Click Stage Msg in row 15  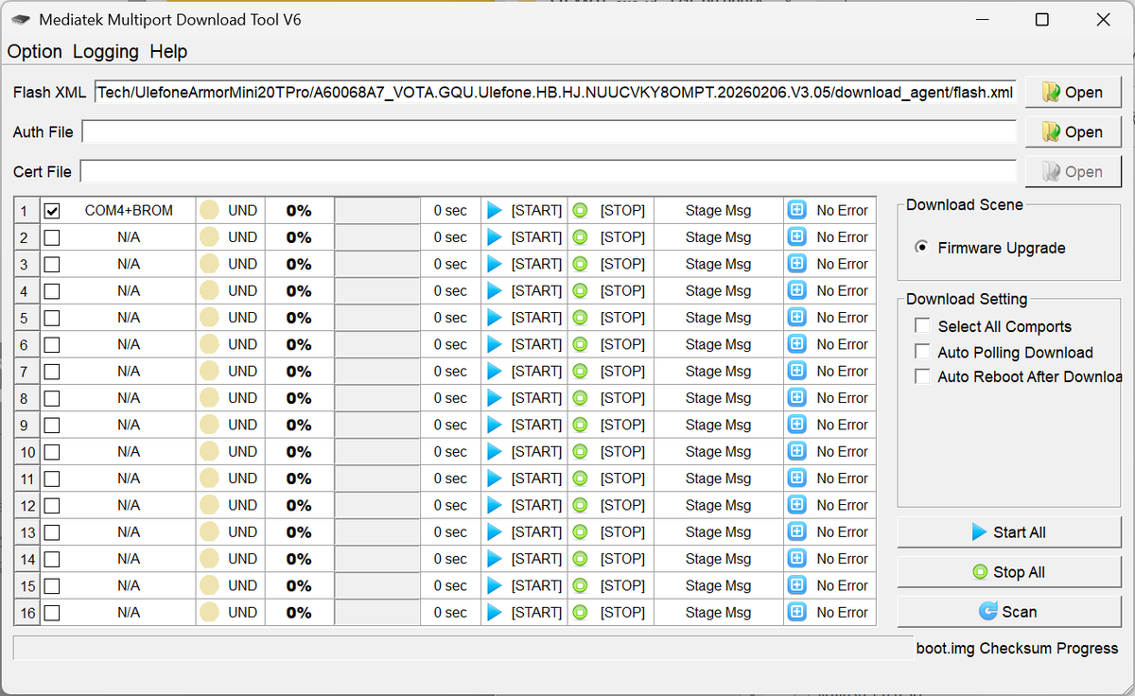point(718,585)
